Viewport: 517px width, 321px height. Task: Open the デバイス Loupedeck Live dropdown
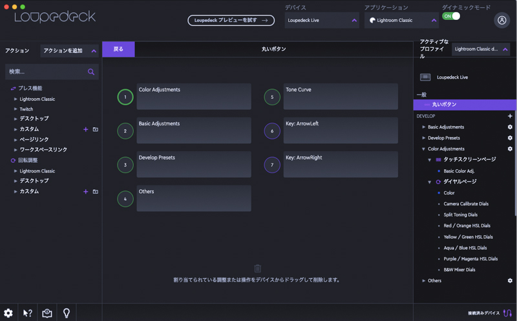click(322, 21)
